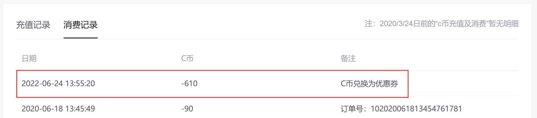The image size is (537, 118).
Task: Click blank area between 消费记录 tab and note
Action: pos(229,25)
